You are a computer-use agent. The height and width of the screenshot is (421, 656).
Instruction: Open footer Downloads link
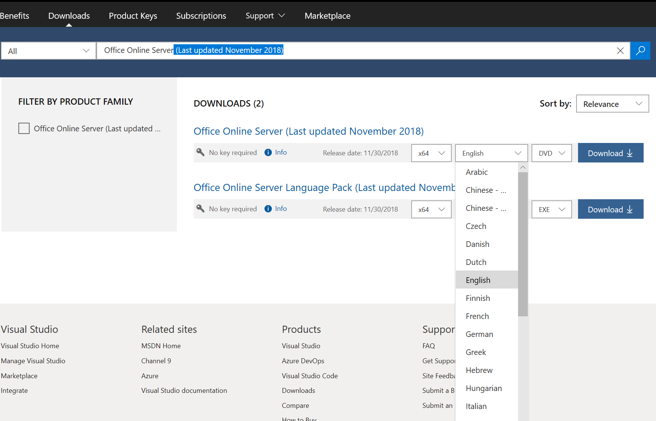coord(298,390)
